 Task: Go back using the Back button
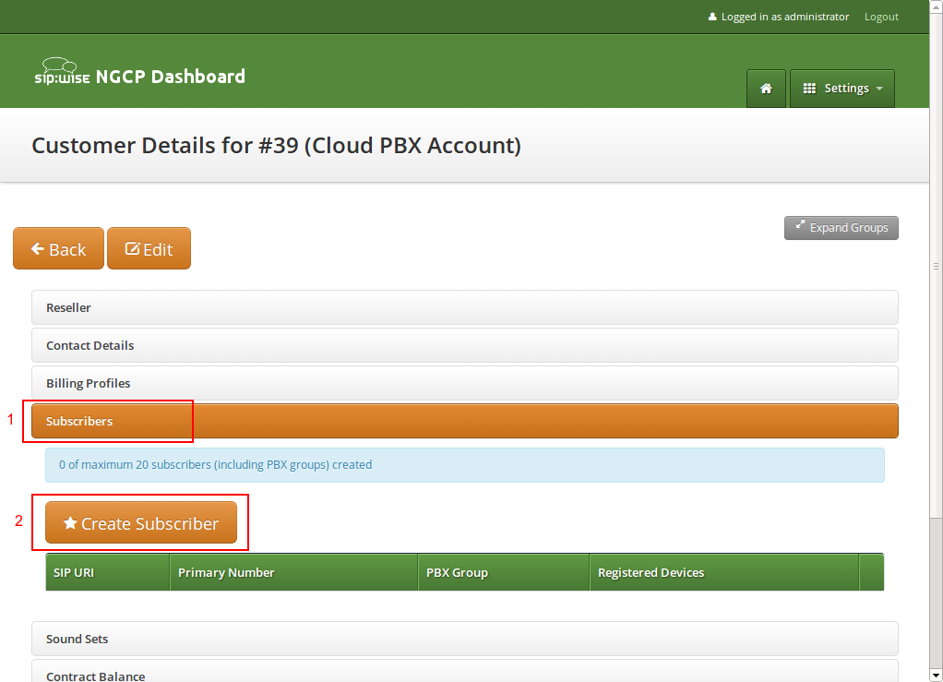click(58, 249)
